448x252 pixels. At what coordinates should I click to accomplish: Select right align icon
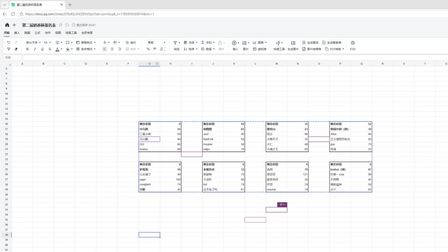coord(120,49)
